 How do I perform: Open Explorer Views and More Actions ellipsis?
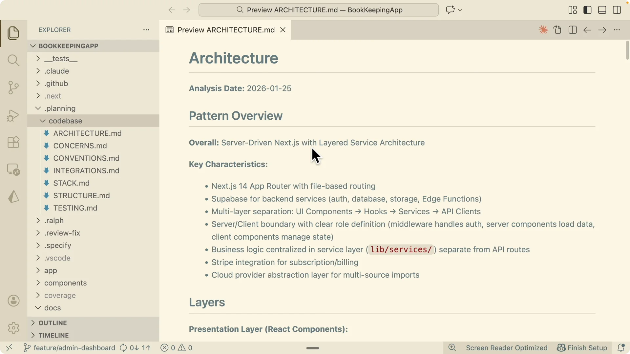[146, 30]
